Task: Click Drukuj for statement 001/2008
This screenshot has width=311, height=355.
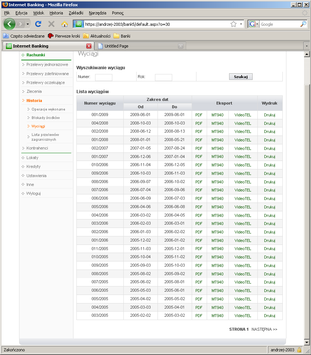Action: pyautogui.click(x=270, y=140)
